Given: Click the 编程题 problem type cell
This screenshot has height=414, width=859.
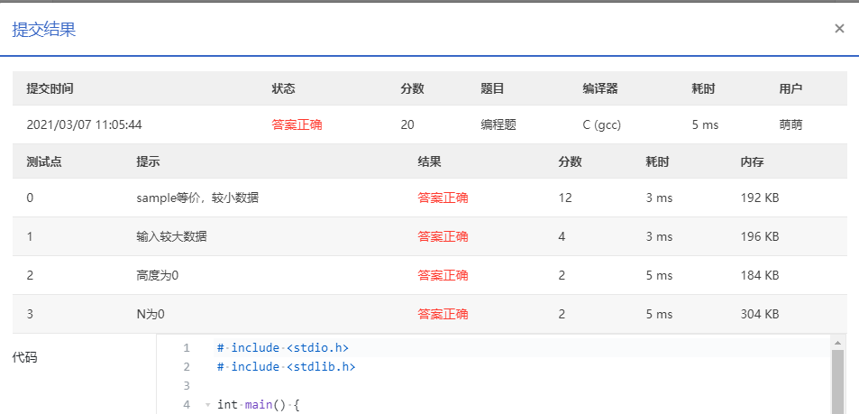Looking at the screenshot, I should [x=498, y=125].
